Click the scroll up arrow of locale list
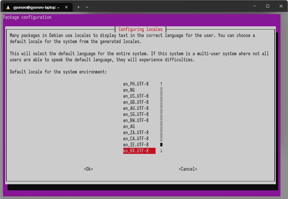The width and height of the screenshot is (288, 199). click(x=161, y=84)
